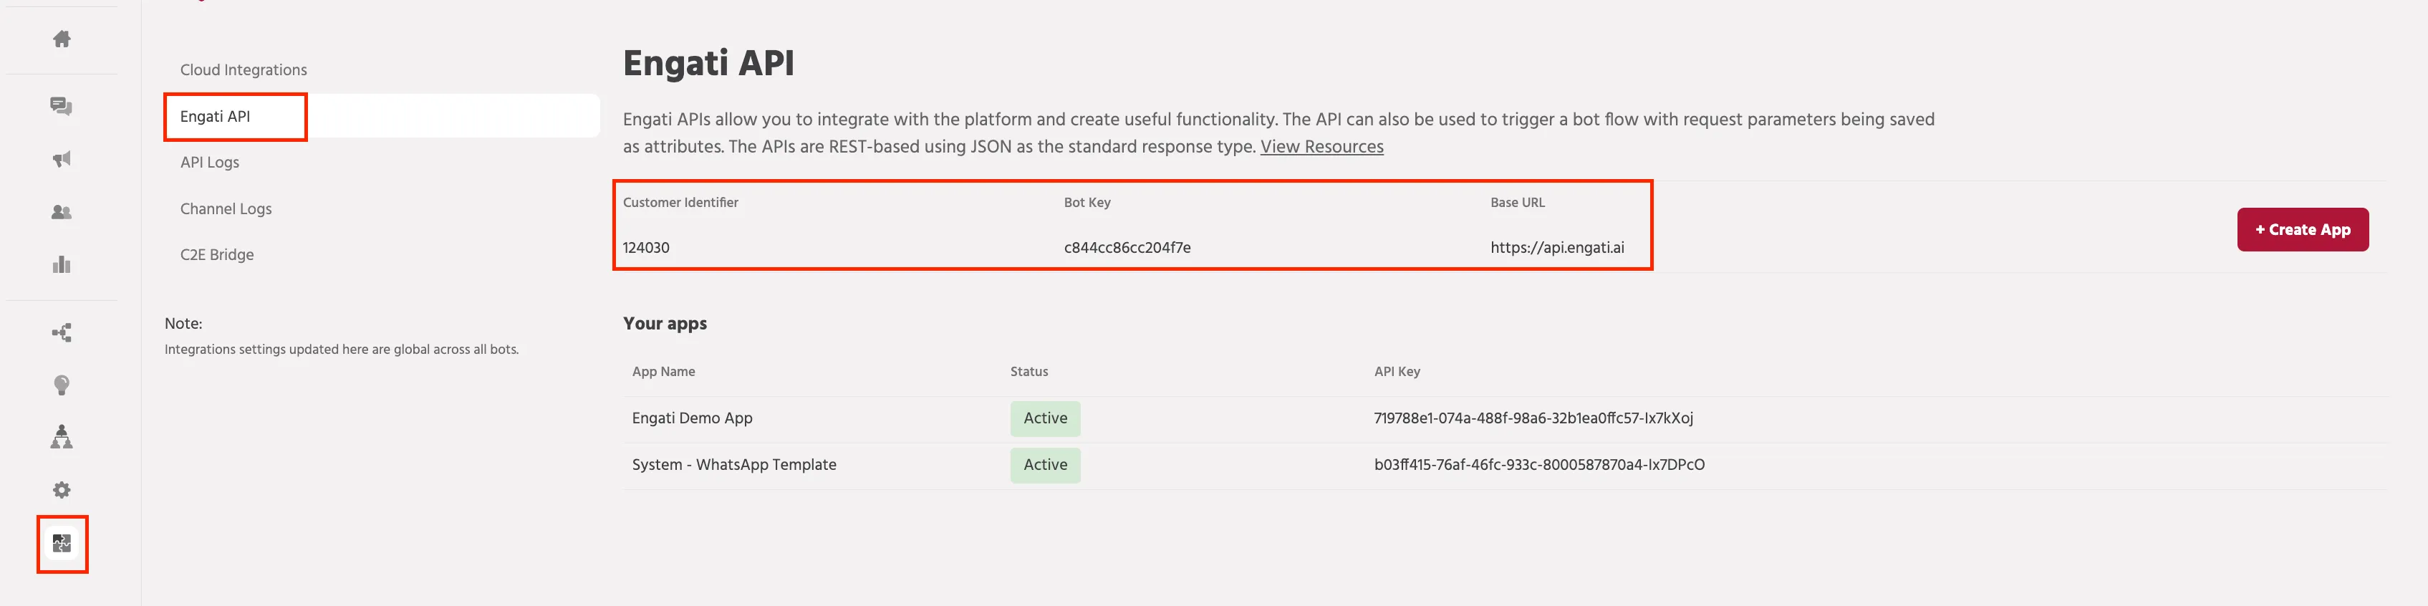
Task: Open Channel Logs section
Action: pyautogui.click(x=226, y=208)
